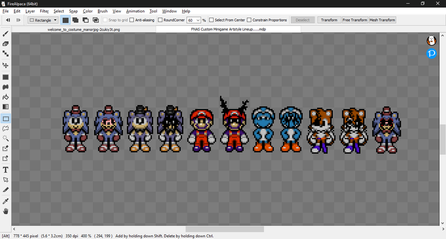The image size is (446, 239).
Task: Select the Operation tool
Action: (5, 180)
